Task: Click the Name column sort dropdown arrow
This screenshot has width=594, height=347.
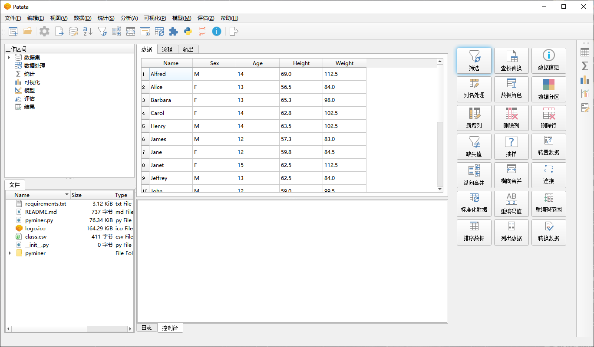Action: [66, 195]
